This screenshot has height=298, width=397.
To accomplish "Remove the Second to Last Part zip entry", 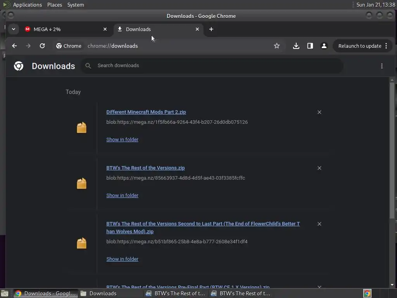I will point(319,224).
